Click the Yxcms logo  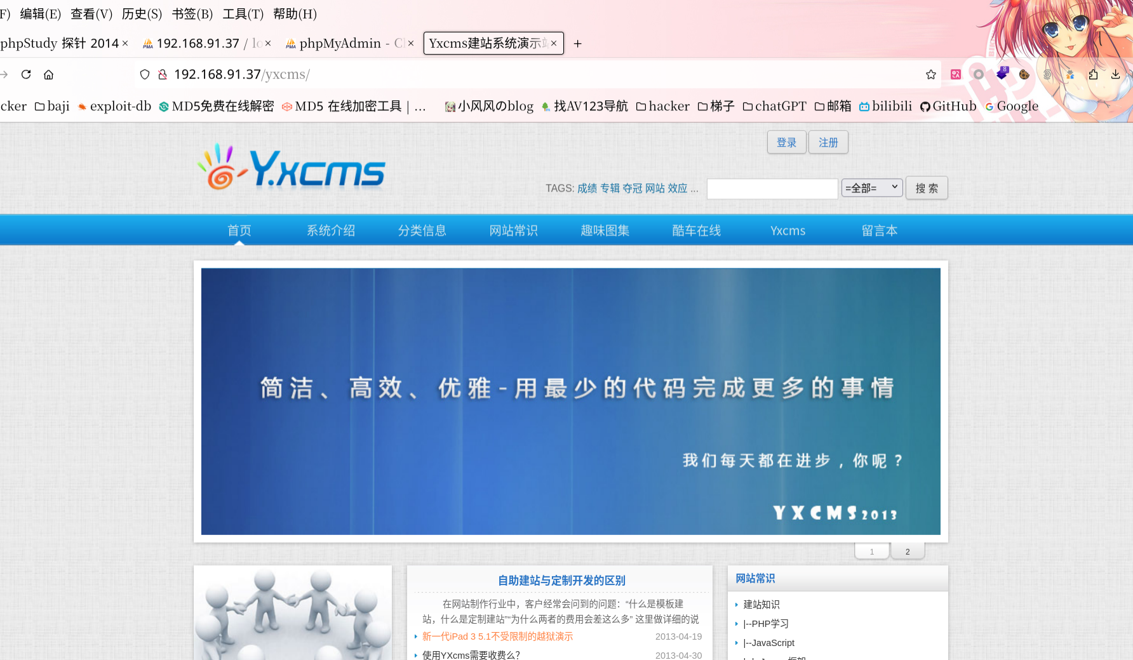(292, 168)
